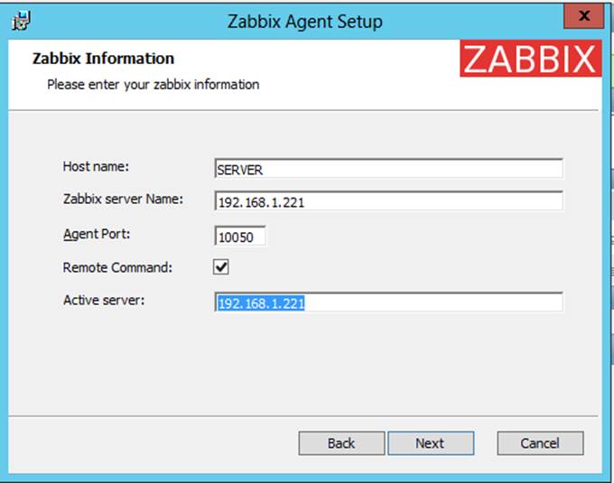
Task: Click the Active server input field
Action: (388, 303)
